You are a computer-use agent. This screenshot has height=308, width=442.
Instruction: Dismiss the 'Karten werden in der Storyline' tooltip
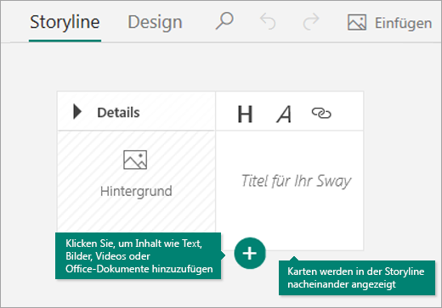tap(357, 277)
